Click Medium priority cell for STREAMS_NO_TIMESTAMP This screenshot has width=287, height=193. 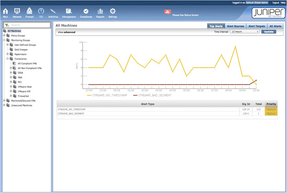[x=271, y=109]
